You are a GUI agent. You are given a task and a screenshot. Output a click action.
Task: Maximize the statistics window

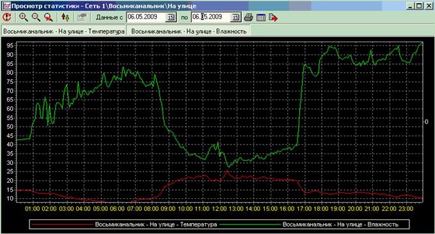420,6
